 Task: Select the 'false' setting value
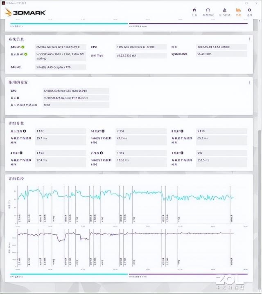[x=76, y=105]
